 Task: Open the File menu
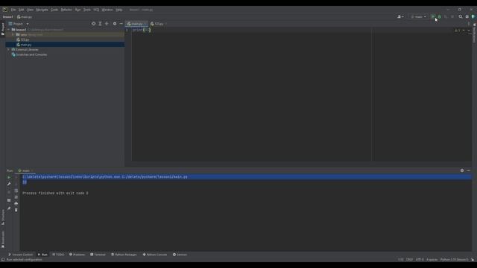pos(13,10)
